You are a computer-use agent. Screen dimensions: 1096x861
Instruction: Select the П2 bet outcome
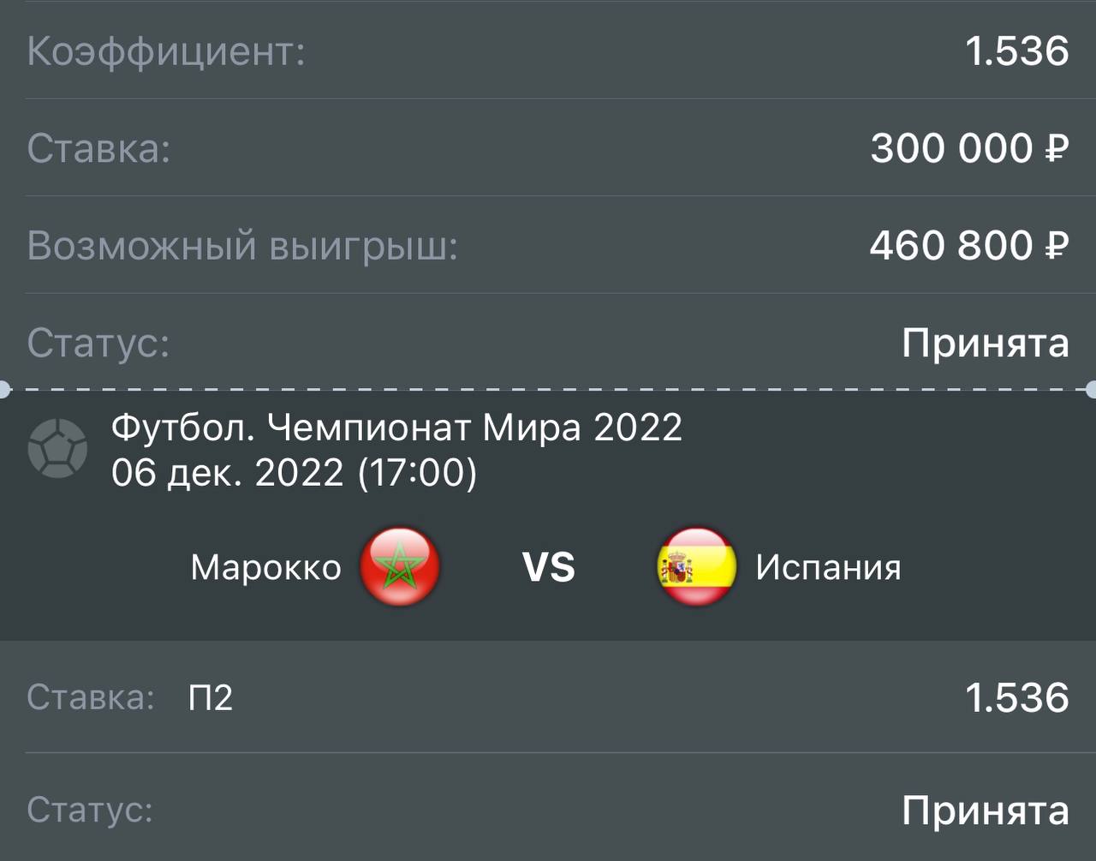[211, 697]
